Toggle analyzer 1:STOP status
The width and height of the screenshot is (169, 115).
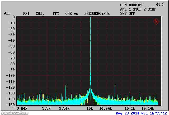pyautogui.click(x=138, y=9)
